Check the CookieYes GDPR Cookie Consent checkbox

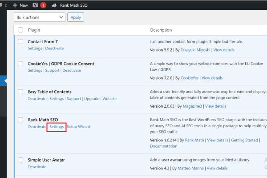[x=20, y=64]
